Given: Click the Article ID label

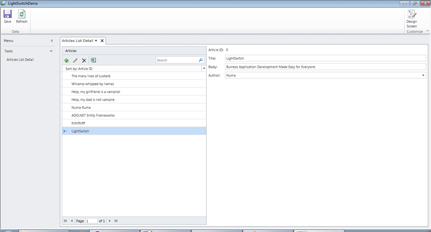Looking at the screenshot, I should tap(216, 50).
